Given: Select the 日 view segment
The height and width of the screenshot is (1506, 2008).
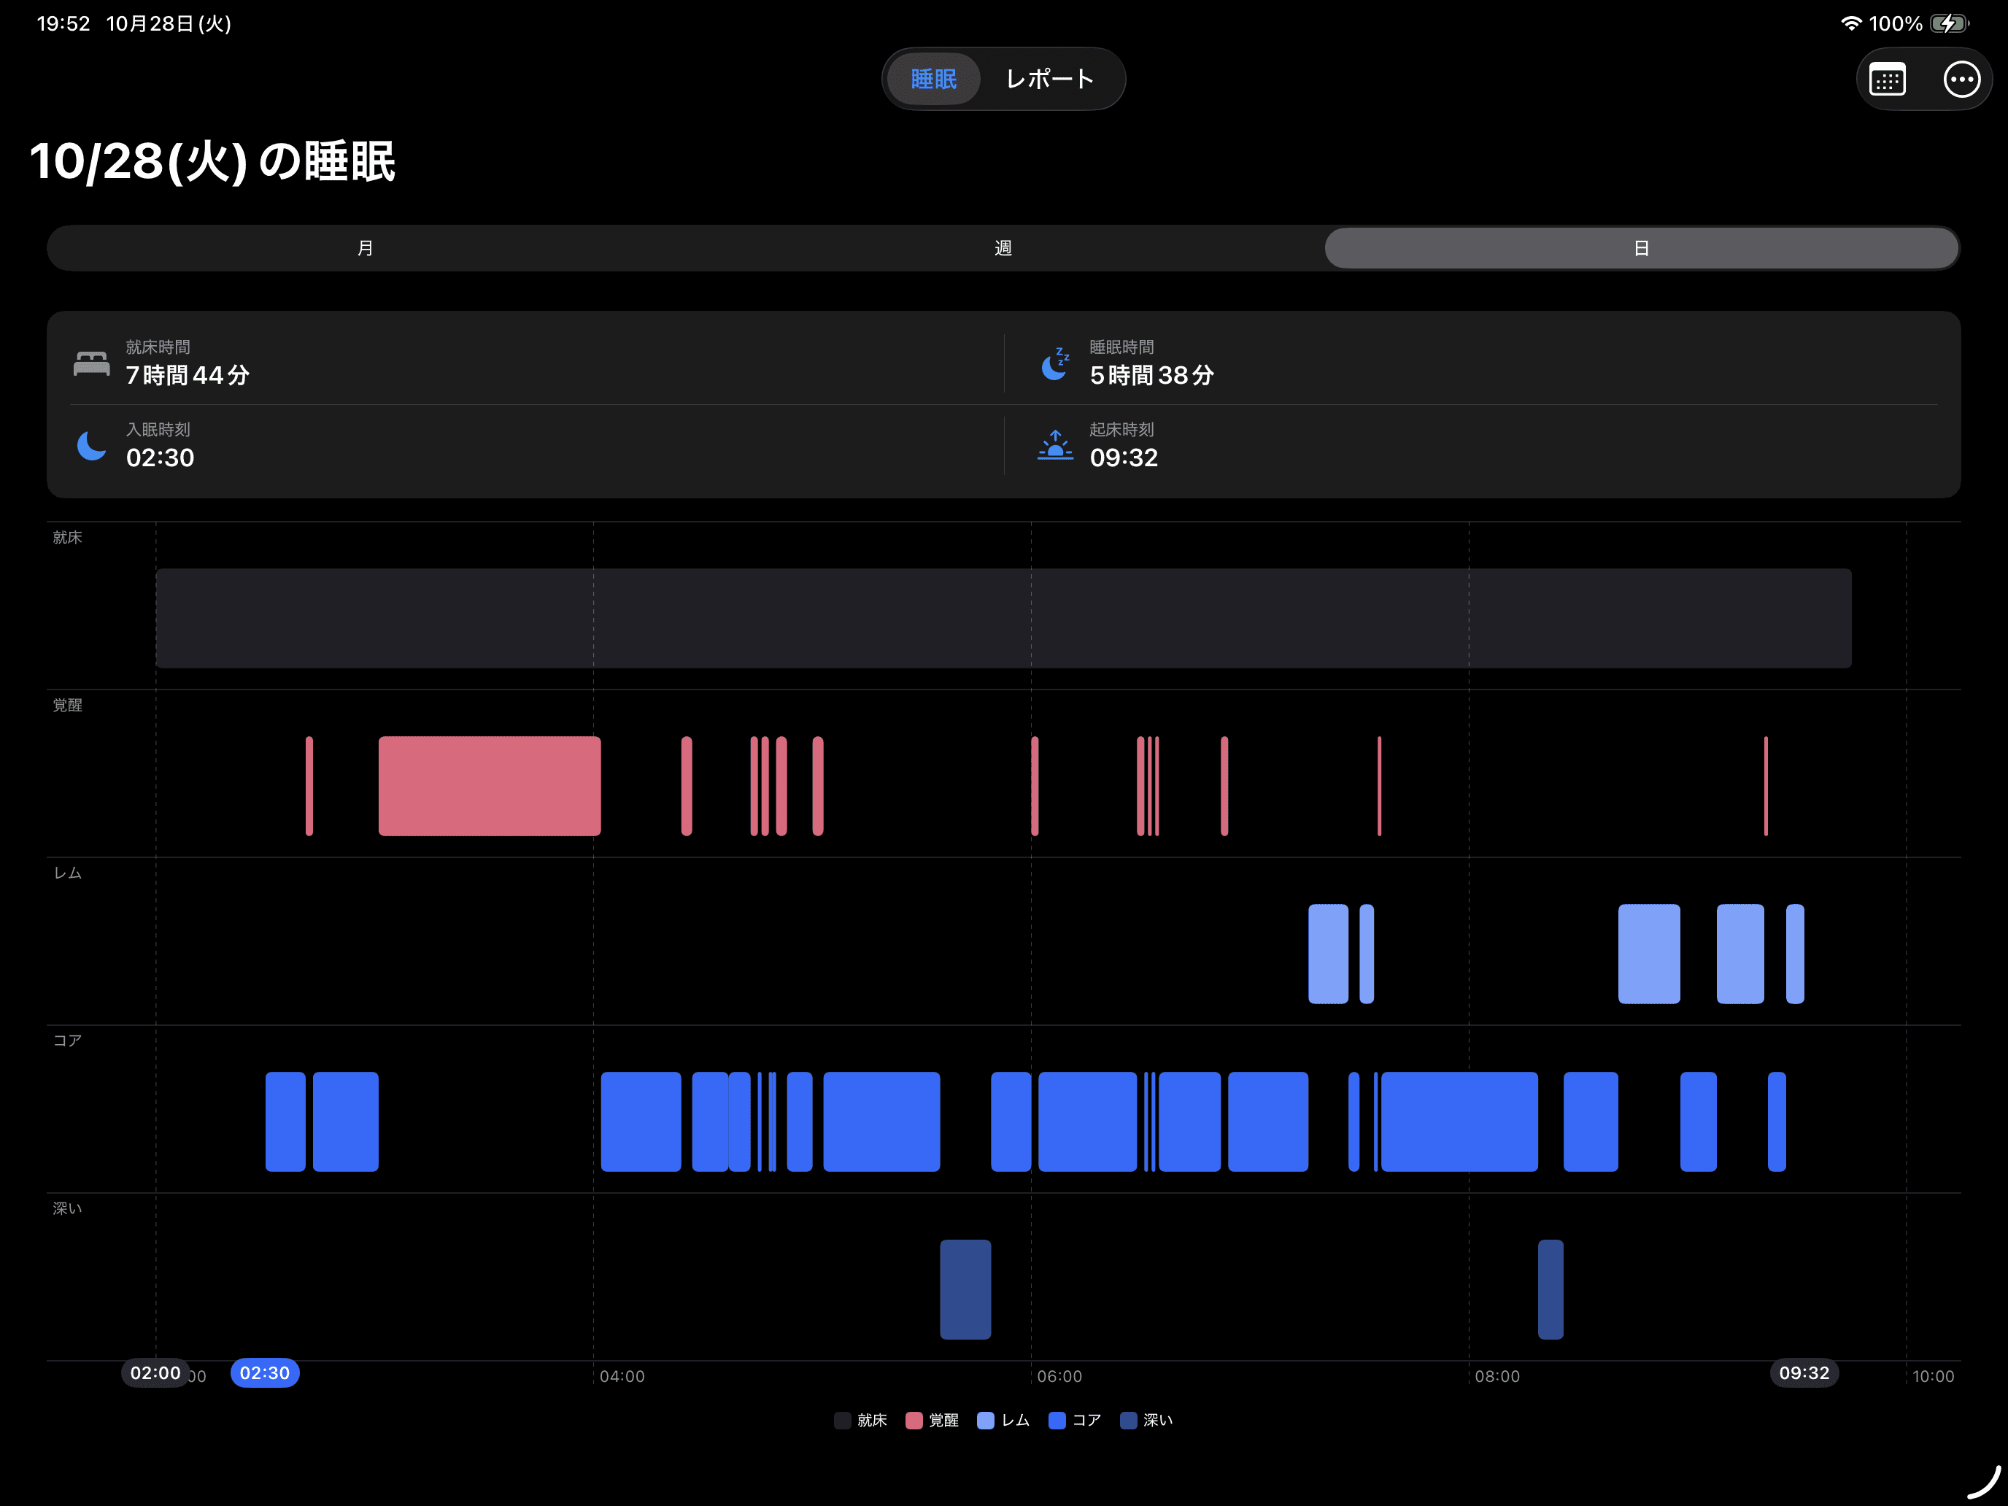Looking at the screenshot, I should pos(1640,248).
